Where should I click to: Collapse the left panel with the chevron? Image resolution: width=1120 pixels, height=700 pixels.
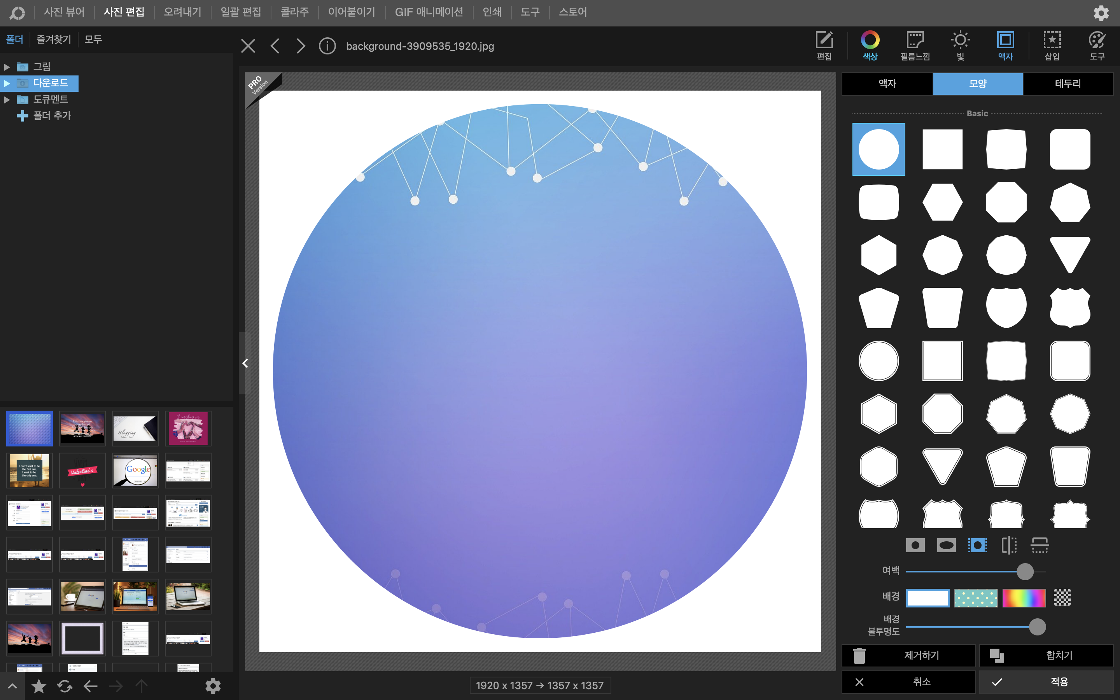pos(245,364)
